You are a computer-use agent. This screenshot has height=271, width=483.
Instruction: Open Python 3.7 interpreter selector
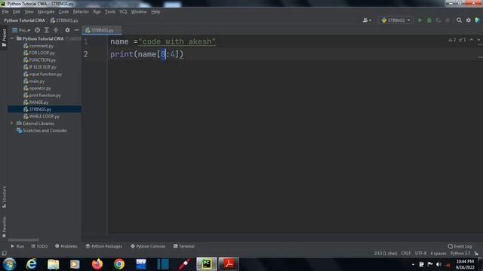(460, 253)
